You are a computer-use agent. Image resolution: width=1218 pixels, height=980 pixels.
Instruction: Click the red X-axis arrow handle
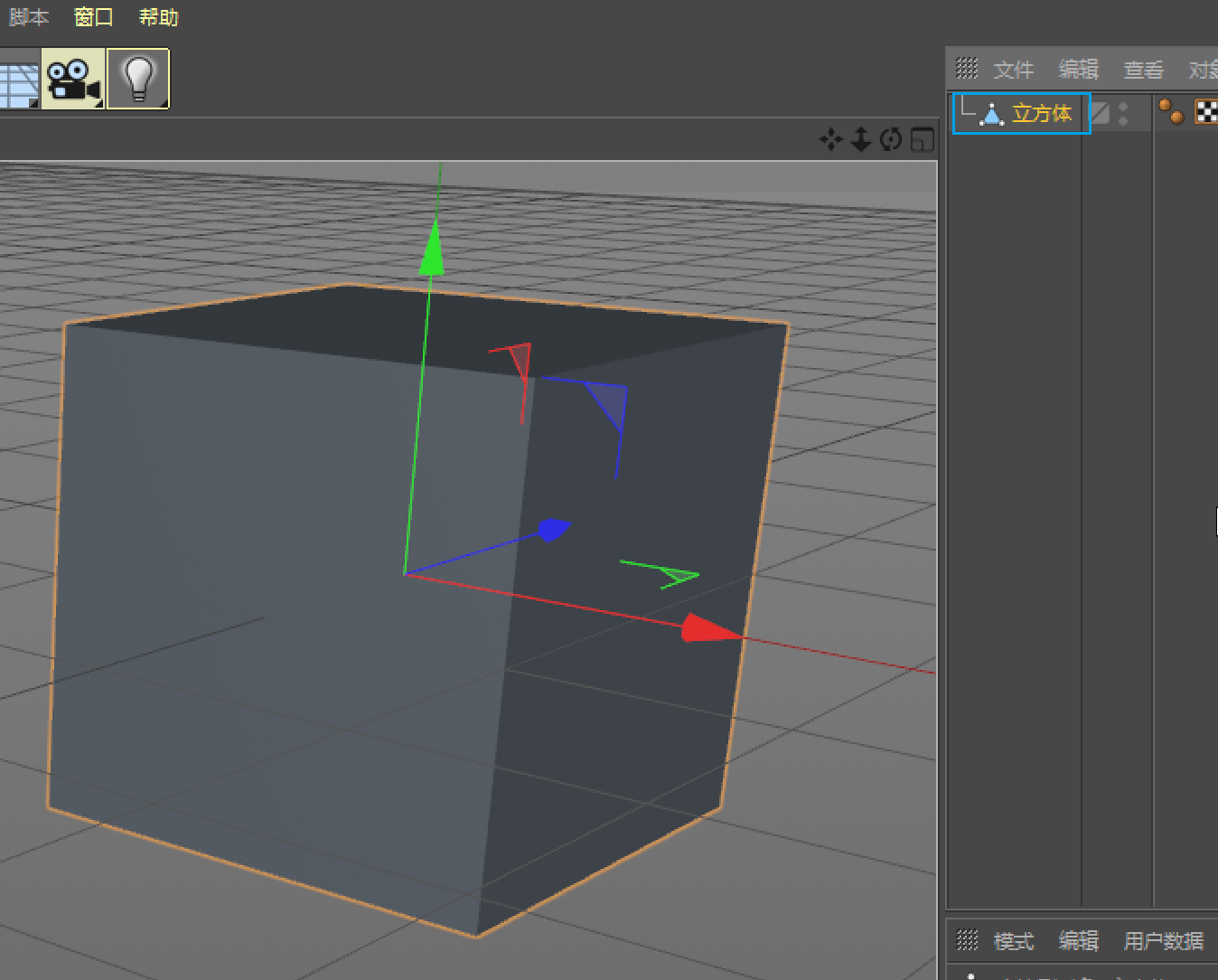(x=710, y=628)
